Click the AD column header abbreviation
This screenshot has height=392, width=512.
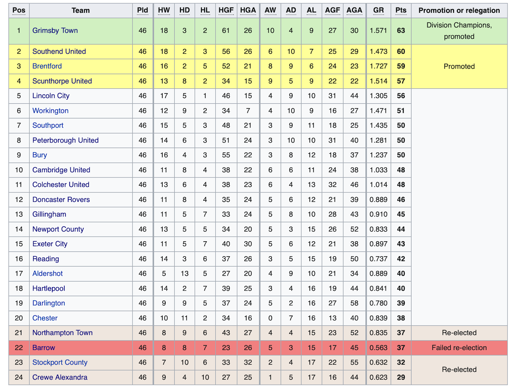coord(291,11)
